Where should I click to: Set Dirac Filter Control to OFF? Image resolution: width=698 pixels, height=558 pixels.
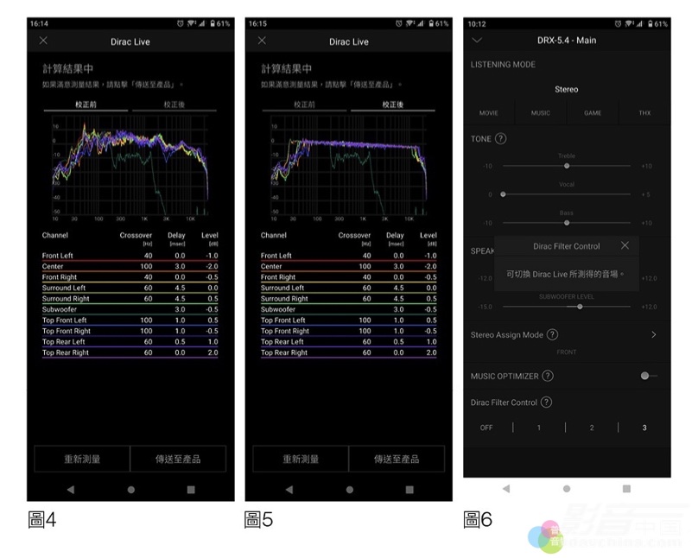(486, 428)
